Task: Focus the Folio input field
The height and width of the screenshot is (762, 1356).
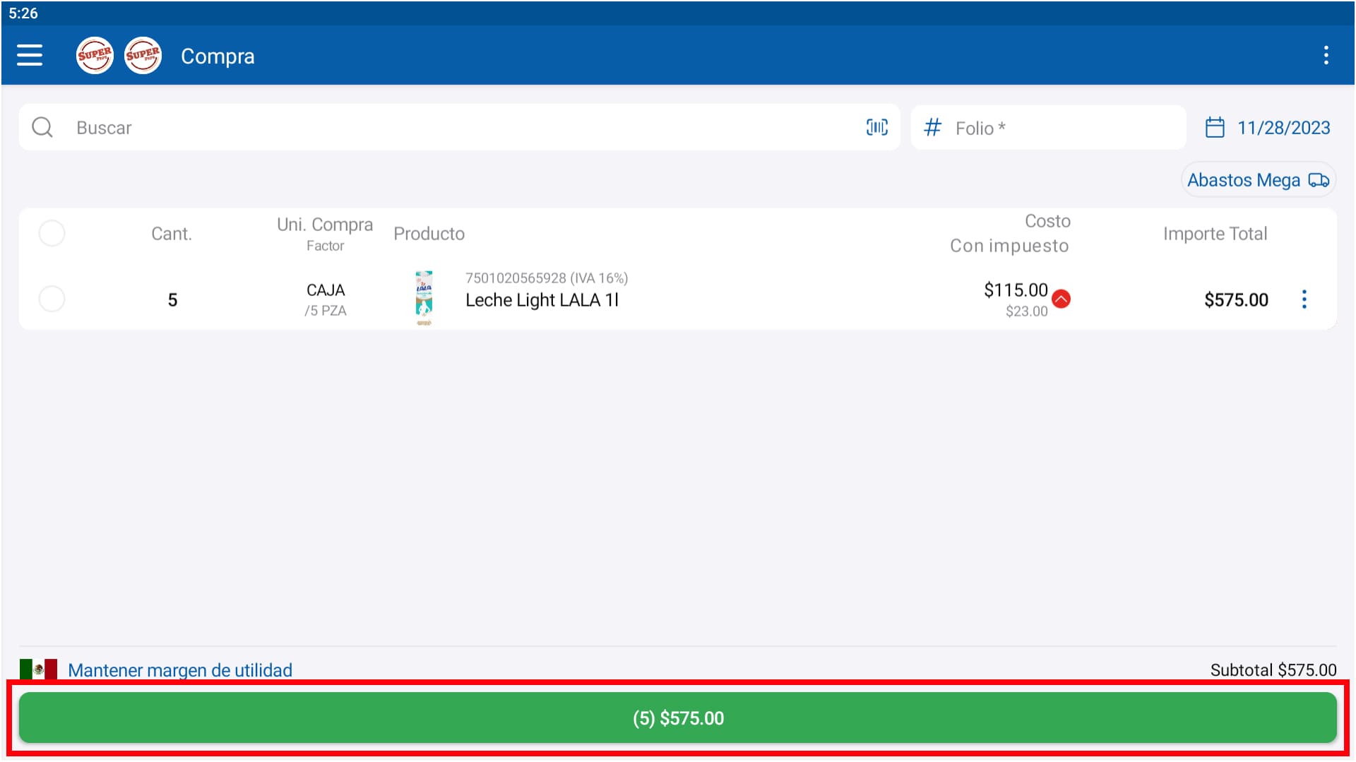Action: [x=1059, y=128]
